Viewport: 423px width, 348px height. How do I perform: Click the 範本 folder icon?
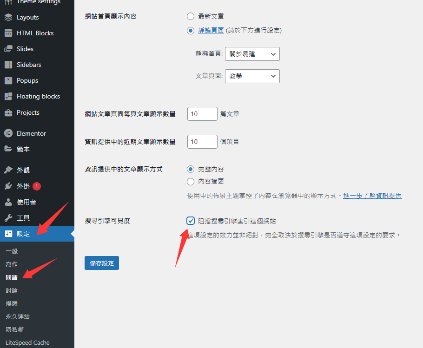click(x=8, y=149)
